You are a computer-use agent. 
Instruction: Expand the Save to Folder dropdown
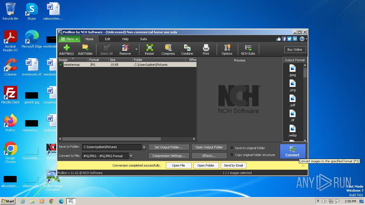pyautogui.click(x=144, y=147)
